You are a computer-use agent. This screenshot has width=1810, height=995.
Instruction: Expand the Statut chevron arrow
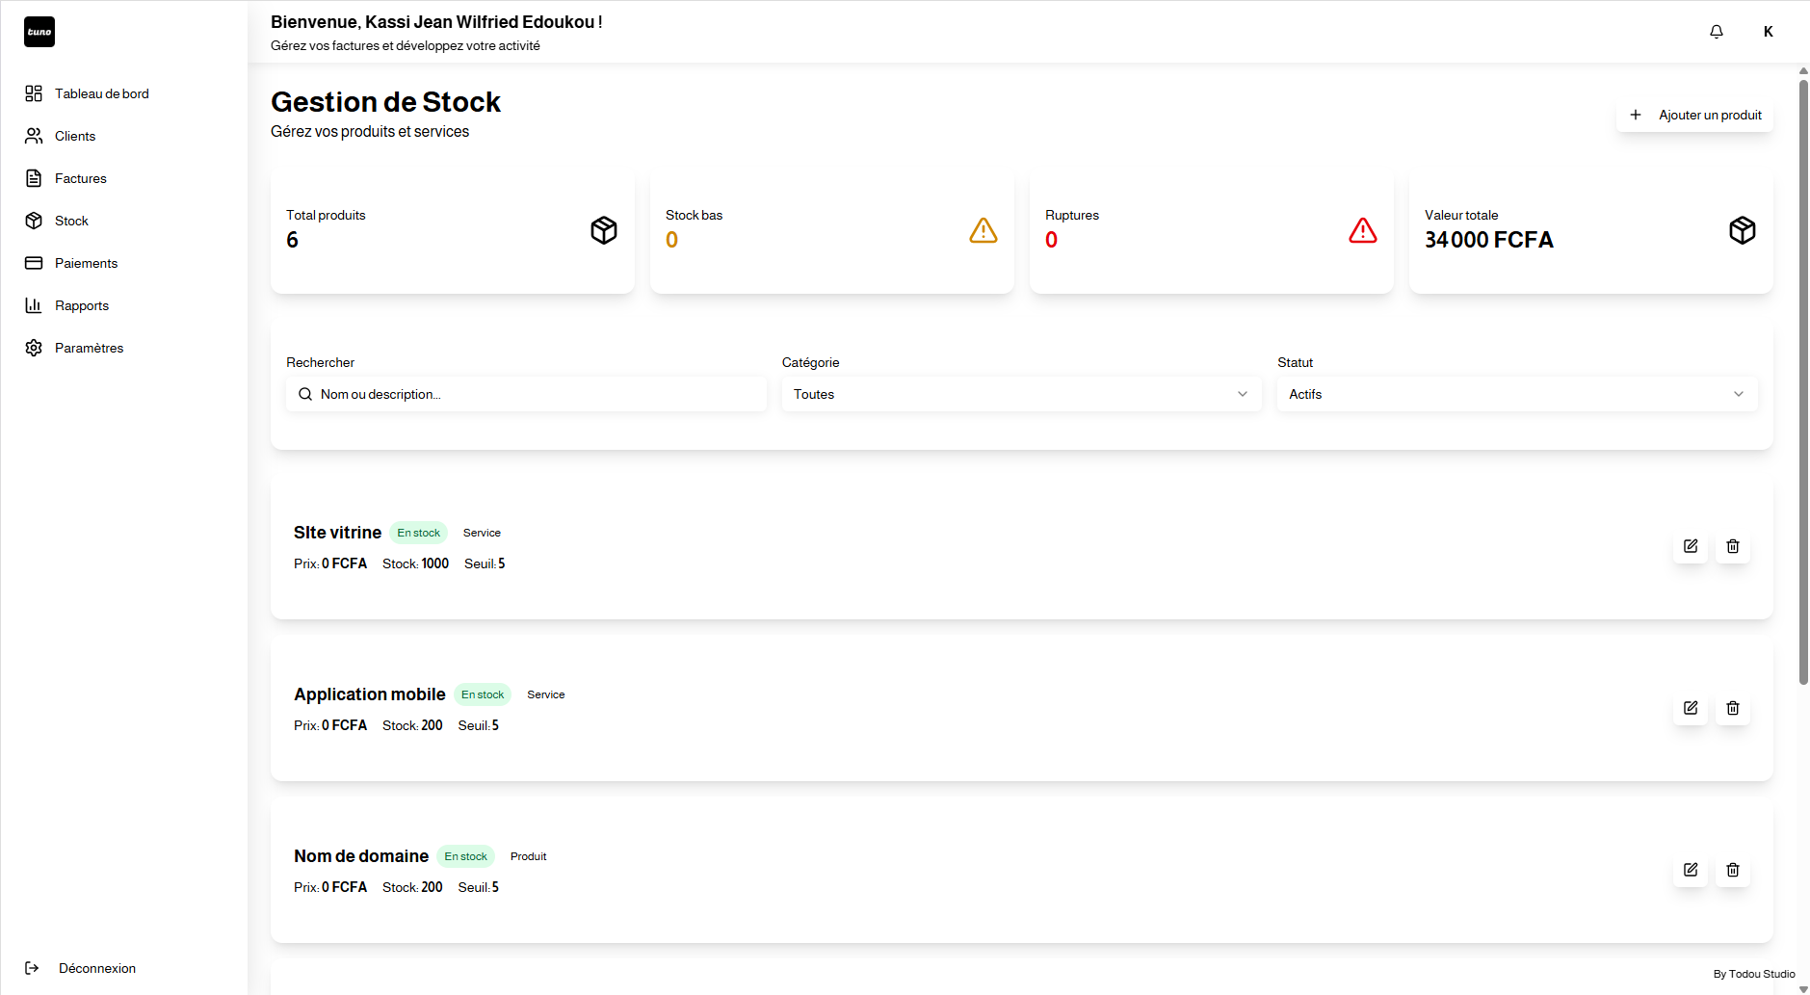click(1739, 394)
